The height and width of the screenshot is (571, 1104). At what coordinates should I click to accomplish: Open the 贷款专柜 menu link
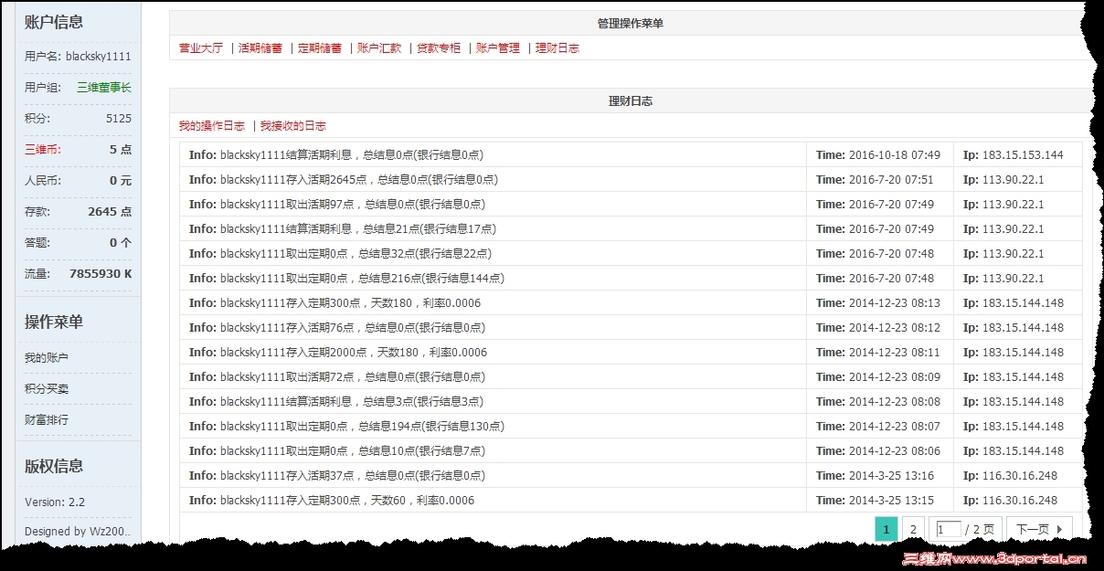(x=439, y=48)
